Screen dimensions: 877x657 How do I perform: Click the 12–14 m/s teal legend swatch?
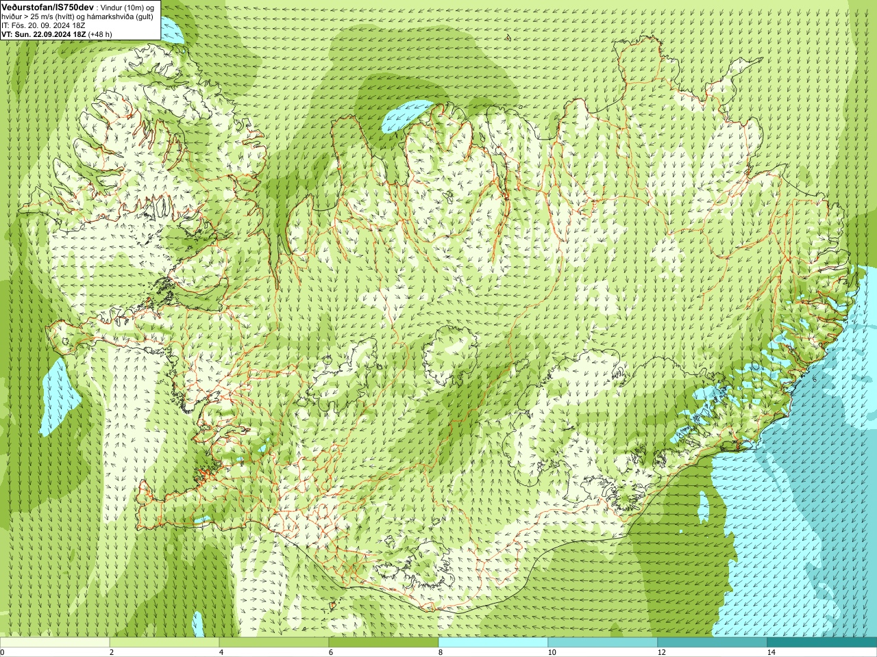(x=713, y=643)
